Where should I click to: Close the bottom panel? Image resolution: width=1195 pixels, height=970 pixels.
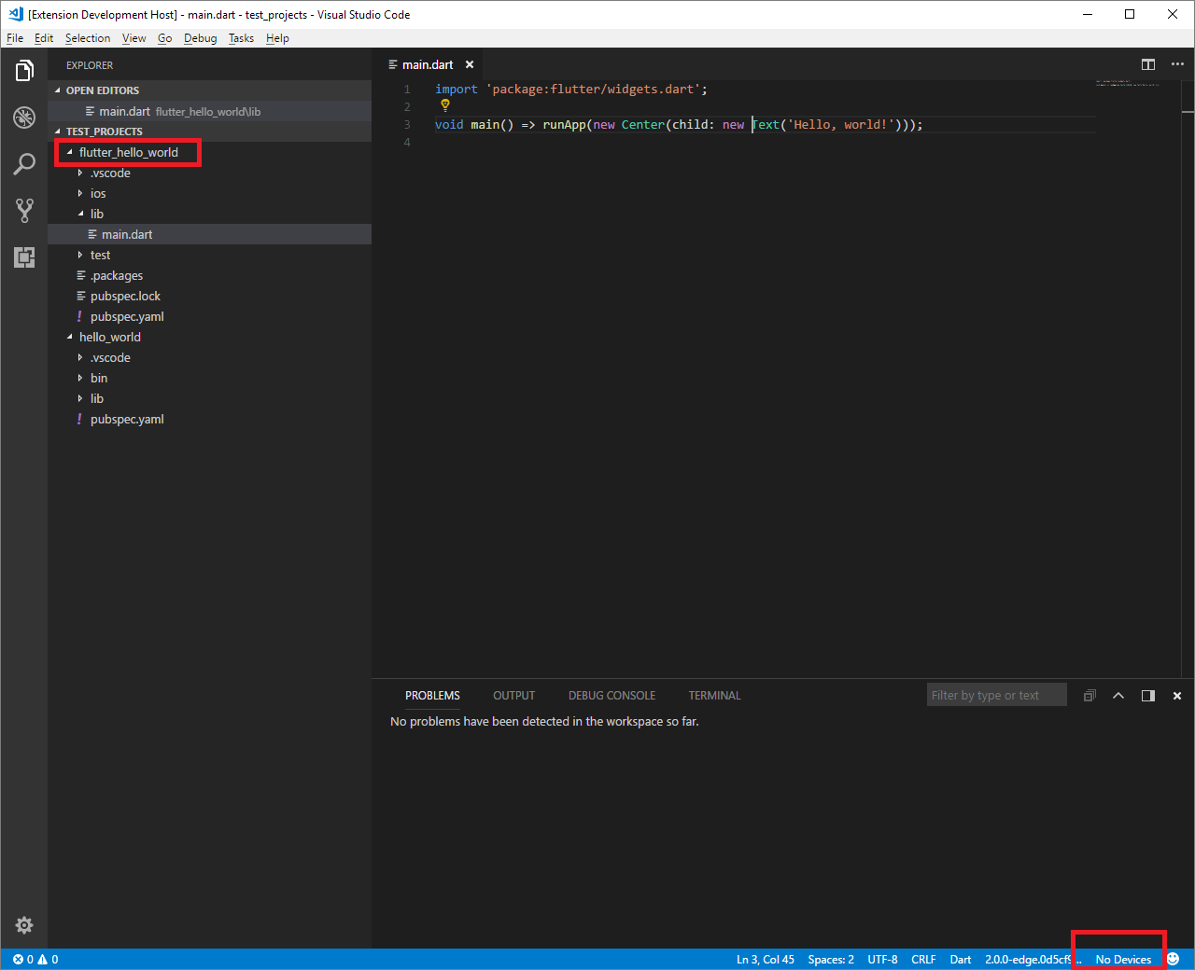tap(1177, 696)
